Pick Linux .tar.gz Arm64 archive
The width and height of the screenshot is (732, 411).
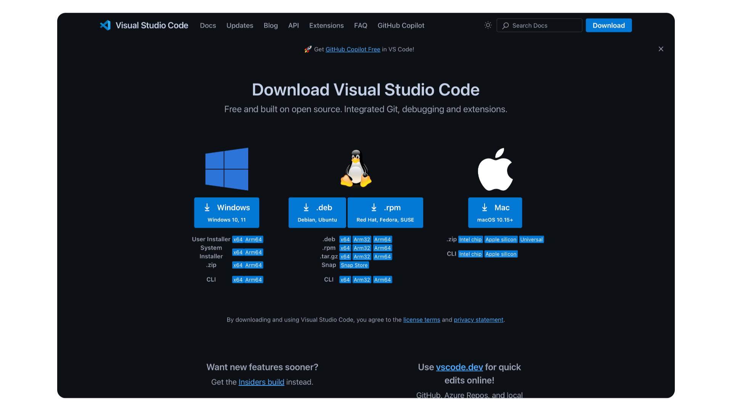coord(382,257)
